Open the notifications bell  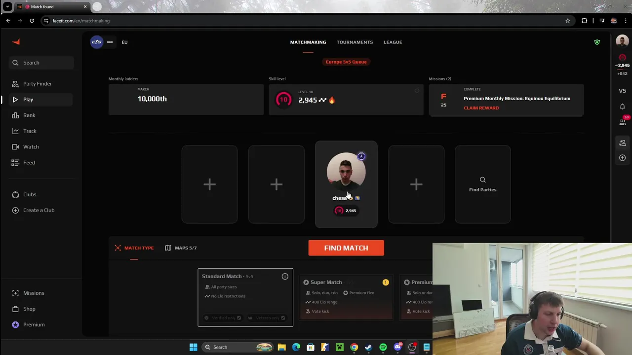click(622, 106)
